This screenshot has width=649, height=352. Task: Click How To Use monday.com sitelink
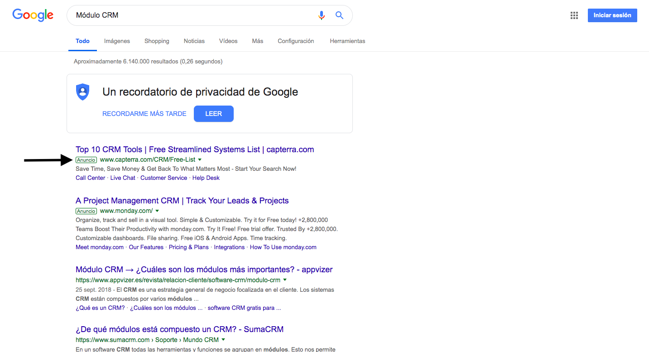point(283,247)
